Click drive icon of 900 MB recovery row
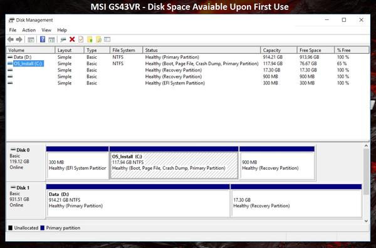 (x=10, y=76)
